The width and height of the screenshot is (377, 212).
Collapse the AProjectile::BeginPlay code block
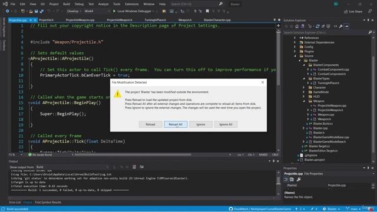point(29,103)
